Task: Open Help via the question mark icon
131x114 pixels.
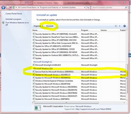Action: [x=124, y=26]
